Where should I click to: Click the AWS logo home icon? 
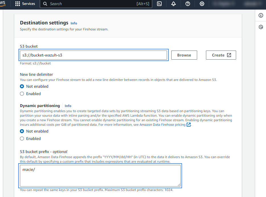pyautogui.click(x=3, y=3)
